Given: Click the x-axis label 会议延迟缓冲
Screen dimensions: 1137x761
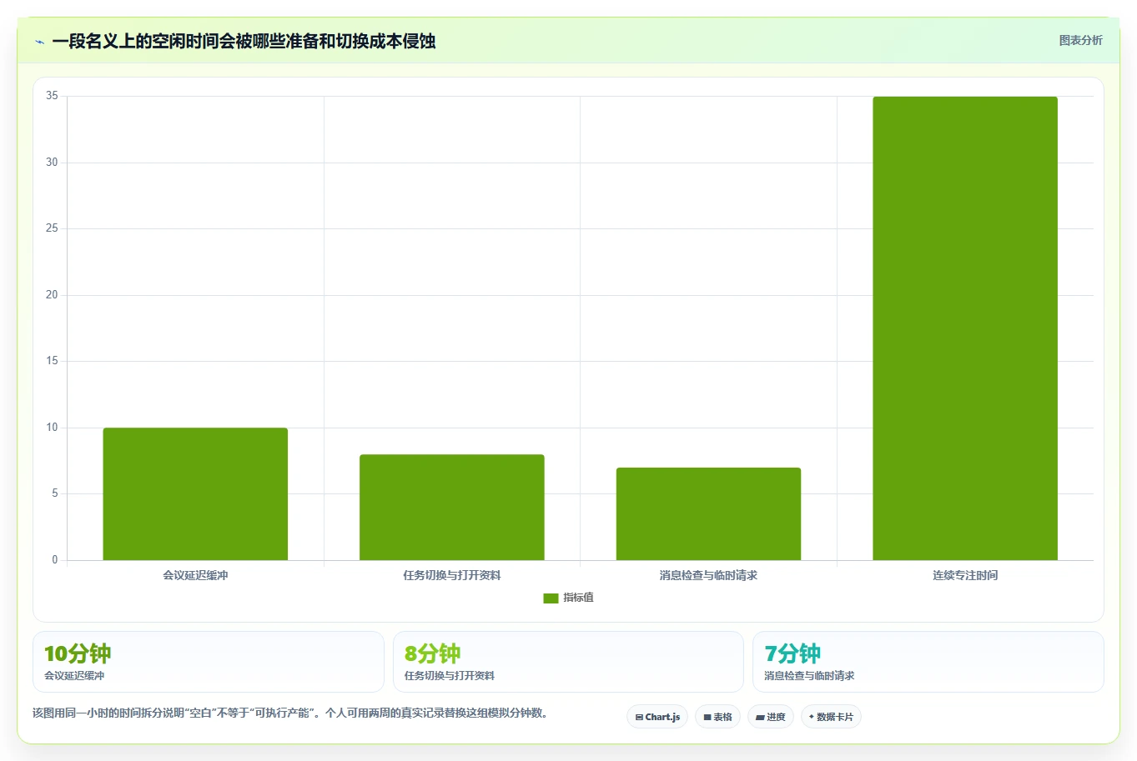Looking at the screenshot, I should (x=195, y=575).
